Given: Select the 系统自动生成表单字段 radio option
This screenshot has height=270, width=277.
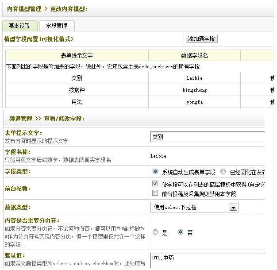Looking at the screenshot, I should coord(155,172).
